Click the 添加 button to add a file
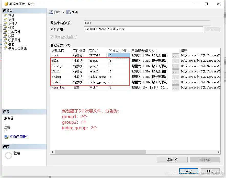Viewport: 226px width, 178px height. click(x=172, y=160)
